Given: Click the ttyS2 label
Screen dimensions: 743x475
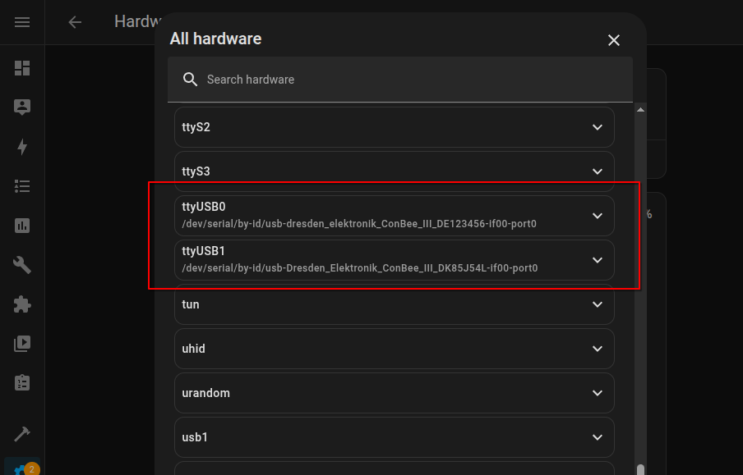Looking at the screenshot, I should tap(196, 127).
